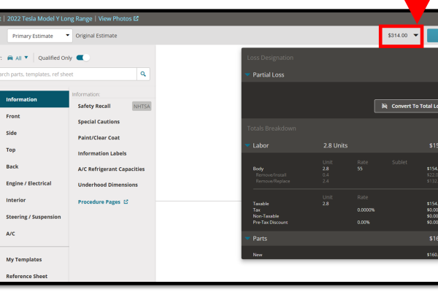Collapse the Labor totals section

pyautogui.click(x=248, y=145)
